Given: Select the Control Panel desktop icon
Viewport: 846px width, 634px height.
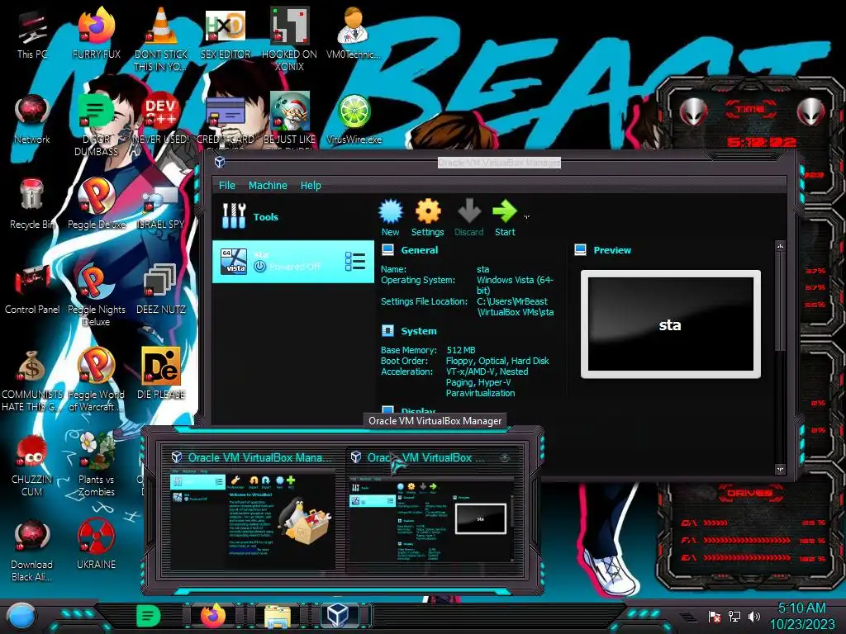Looking at the screenshot, I should tap(32, 290).
